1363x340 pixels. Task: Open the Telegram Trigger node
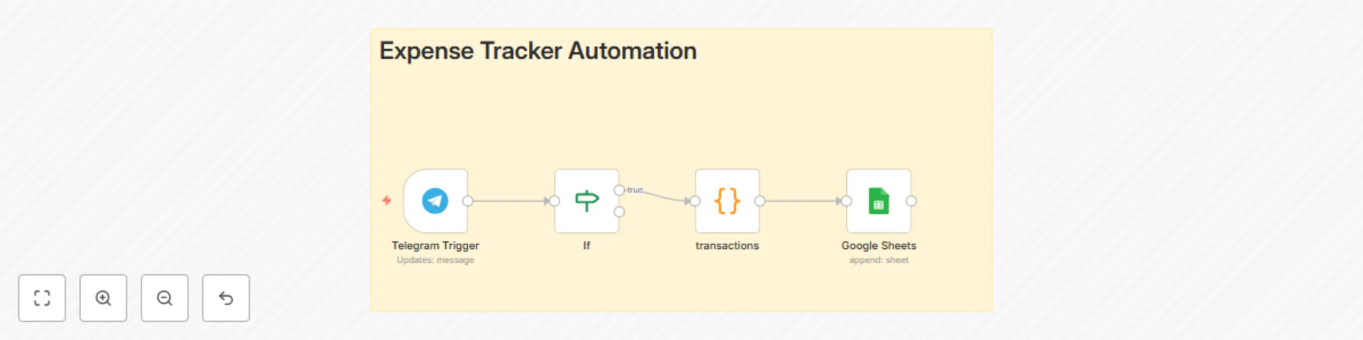coord(435,201)
